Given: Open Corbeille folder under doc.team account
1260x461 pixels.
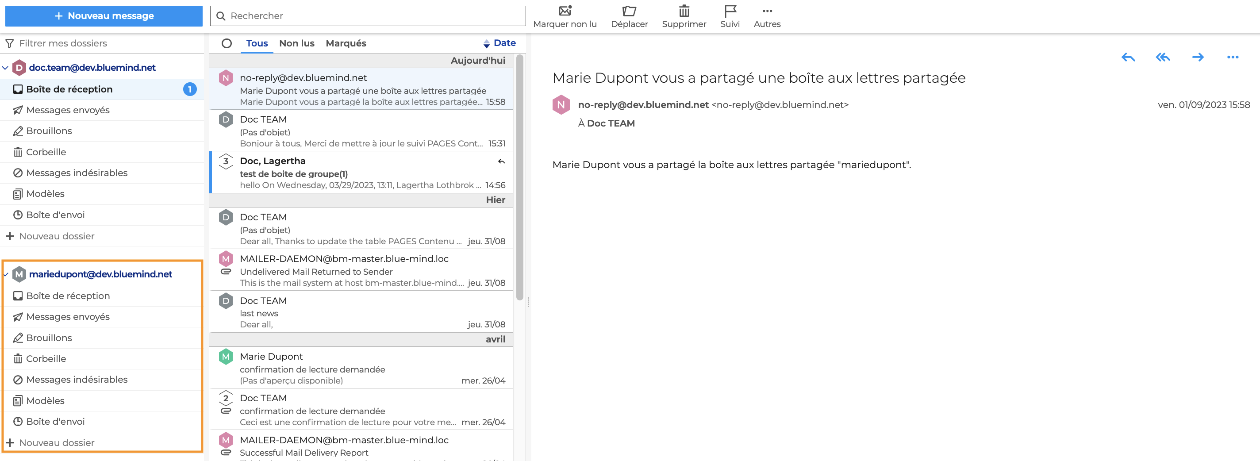Looking at the screenshot, I should [46, 152].
